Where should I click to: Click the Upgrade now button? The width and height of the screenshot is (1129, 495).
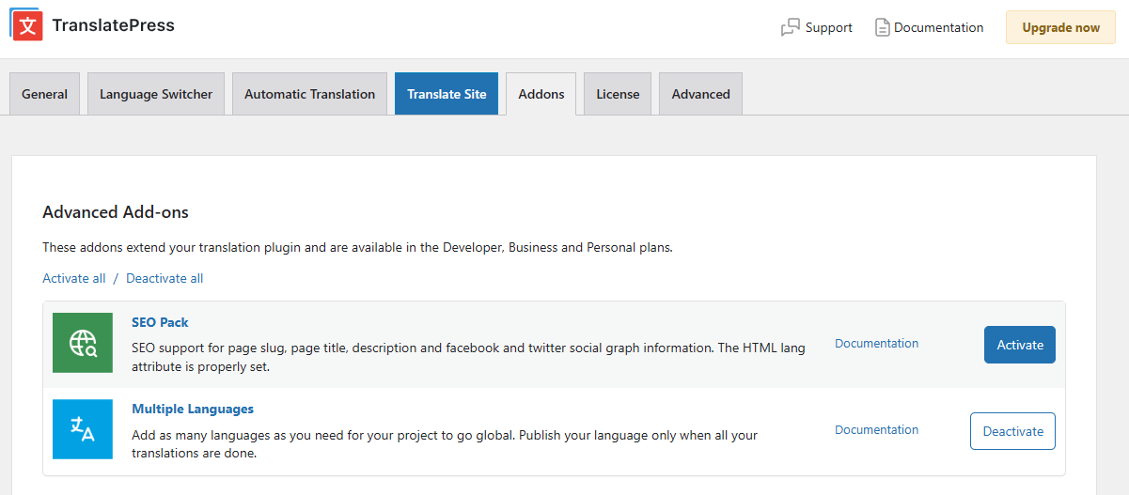point(1060,27)
